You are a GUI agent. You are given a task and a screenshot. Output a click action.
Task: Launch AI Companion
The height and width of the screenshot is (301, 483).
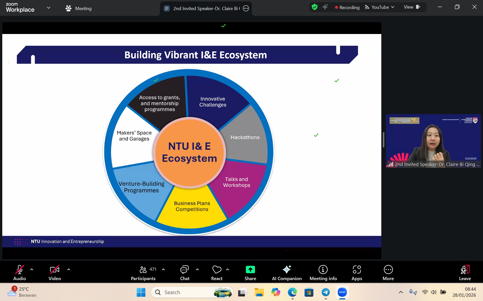click(287, 273)
